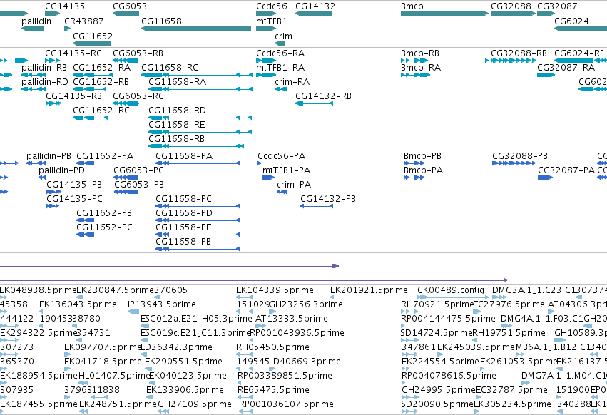The width and height of the screenshot is (607, 415).
Task: Click the GH23256.3prime EST label
Action: coord(306,304)
